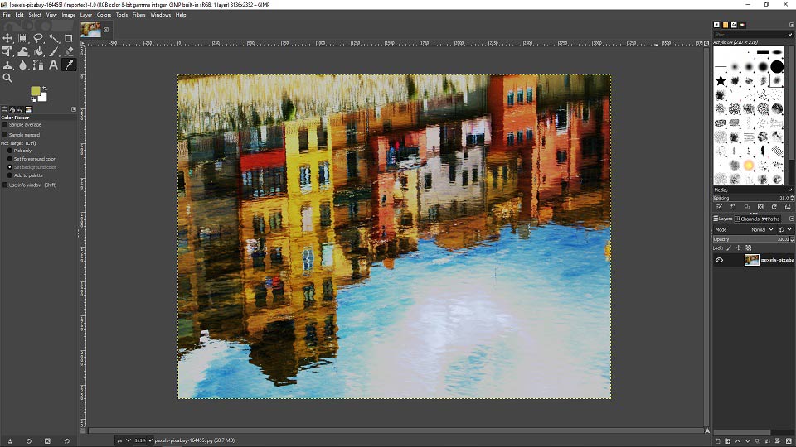This screenshot has width=796, height=447.
Task: Open the Filters menu
Action: point(138,15)
